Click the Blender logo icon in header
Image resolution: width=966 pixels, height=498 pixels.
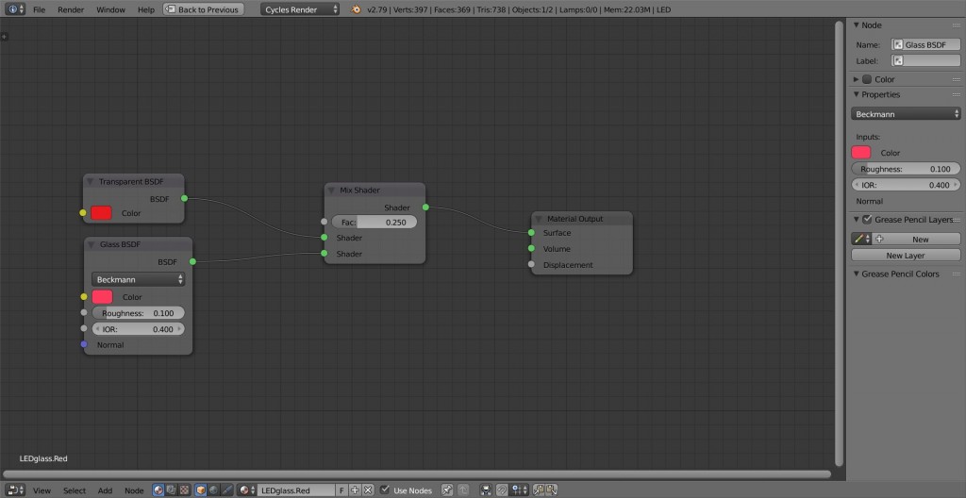click(x=357, y=9)
